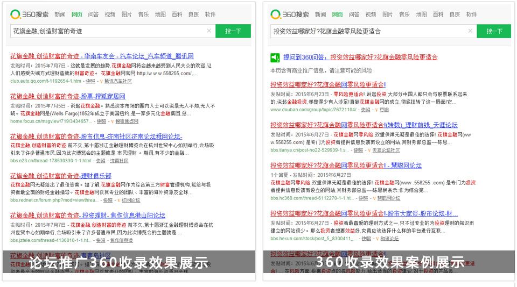This screenshot has width=517, height=287.
Task: Open result ending 股市大家谈-股市论坛-财...
Action: [364, 213]
